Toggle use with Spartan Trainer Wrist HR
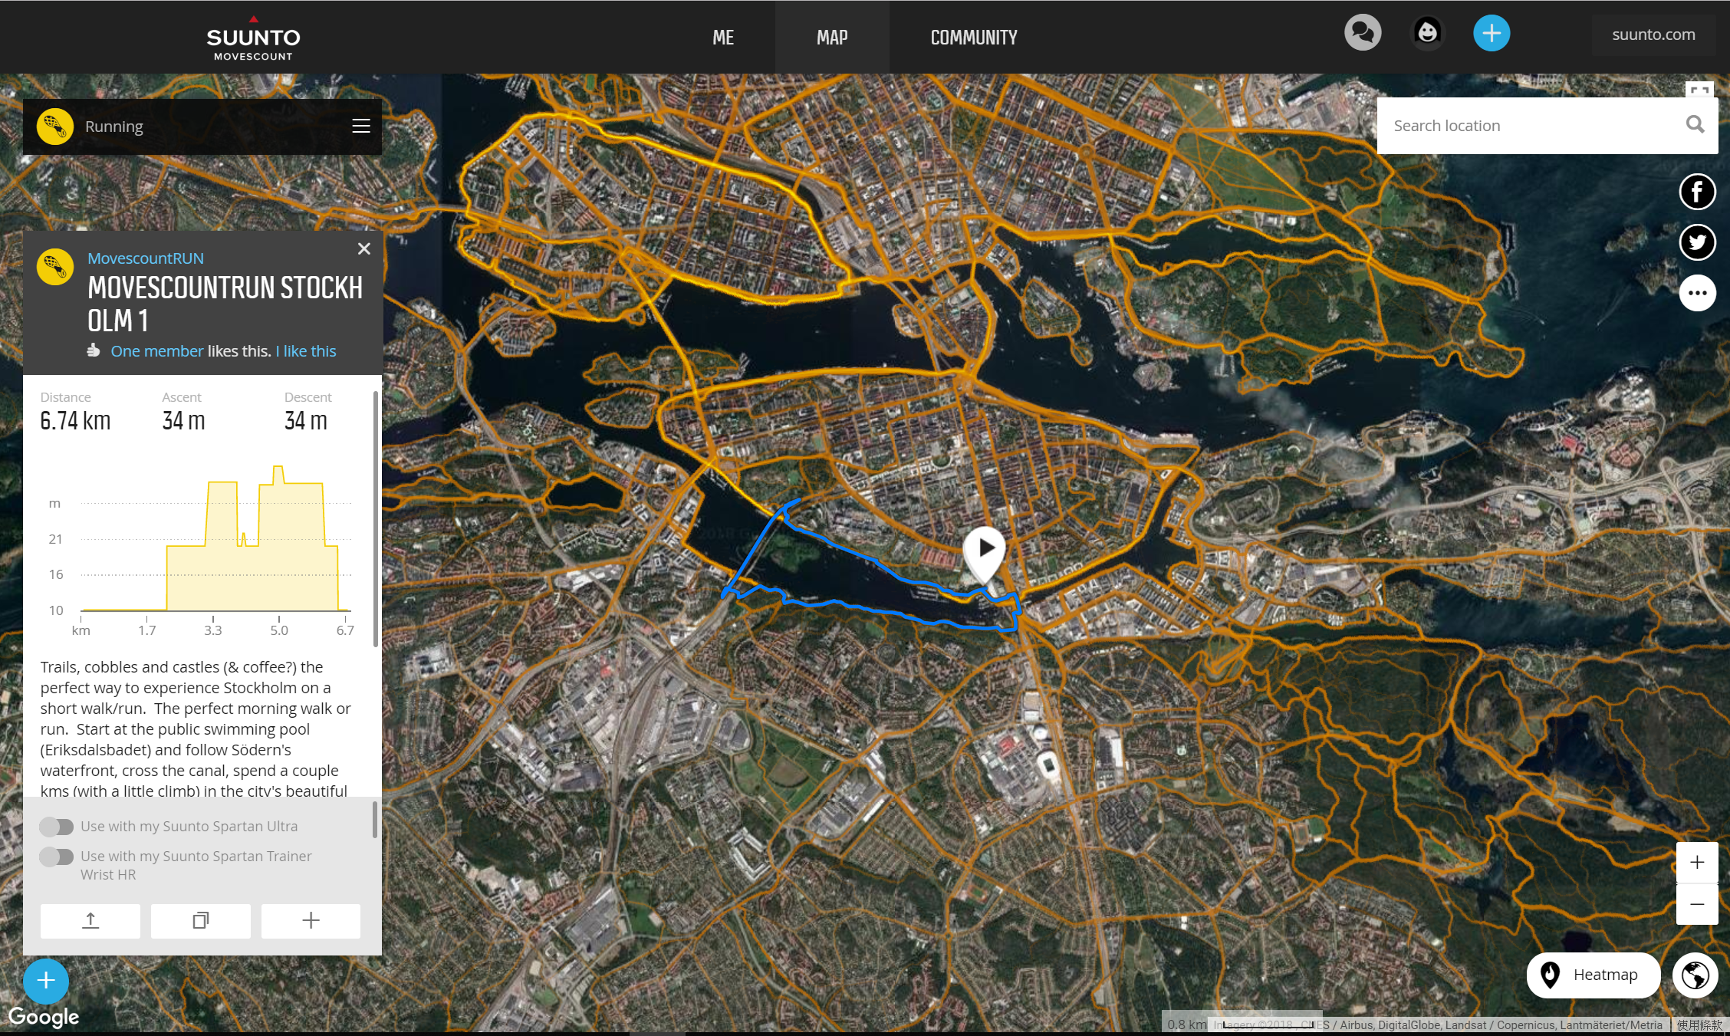This screenshot has height=1036, width=1730. point(57,857)
